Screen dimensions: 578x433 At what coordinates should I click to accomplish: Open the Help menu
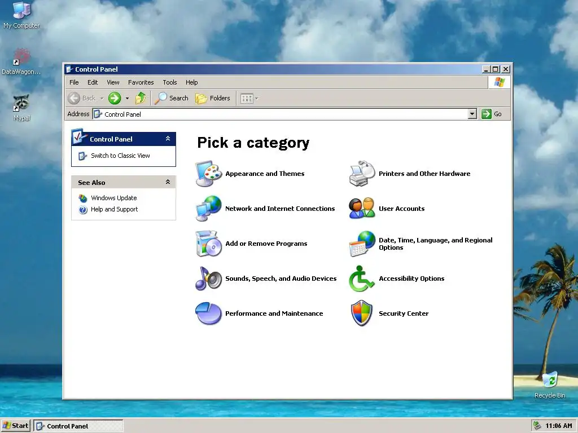(x=192, y=82)
